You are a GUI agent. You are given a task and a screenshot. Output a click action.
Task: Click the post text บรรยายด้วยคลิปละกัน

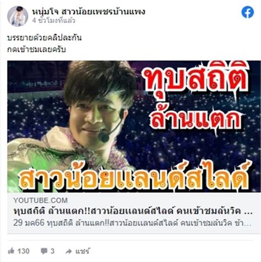44,37
